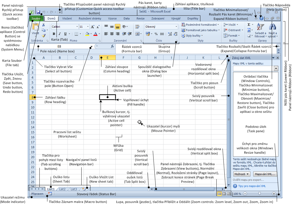The width and height of the screenshot is (293, 204).
Task: Toggle Italic formatting
Action: [x=60, y=34]
